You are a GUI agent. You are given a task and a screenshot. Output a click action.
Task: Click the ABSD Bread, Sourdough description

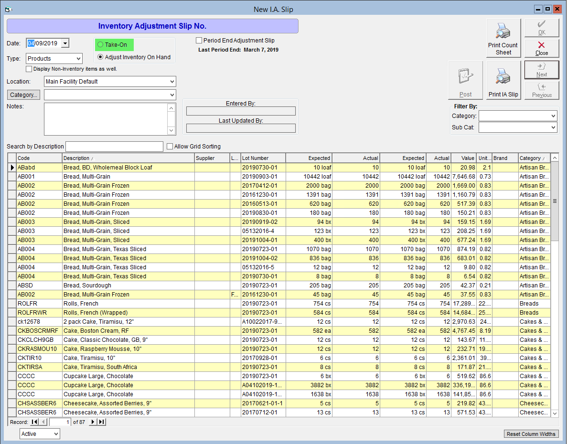pos(128,285)
